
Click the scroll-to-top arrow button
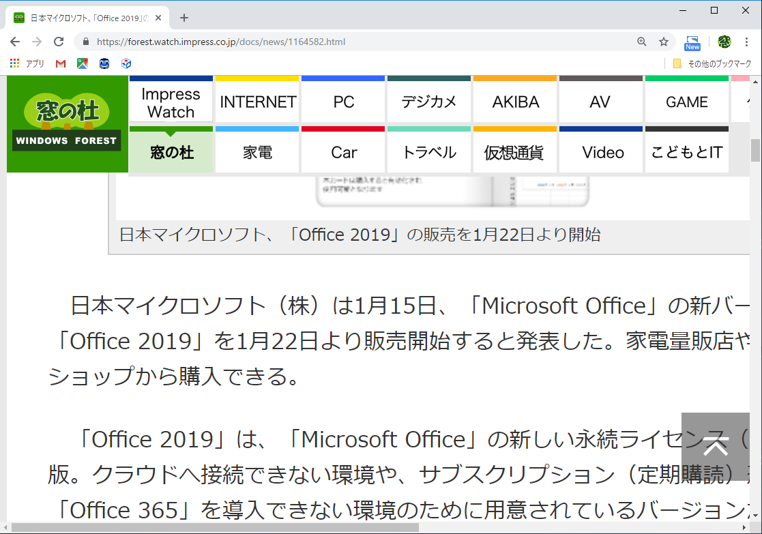[715, 447]
